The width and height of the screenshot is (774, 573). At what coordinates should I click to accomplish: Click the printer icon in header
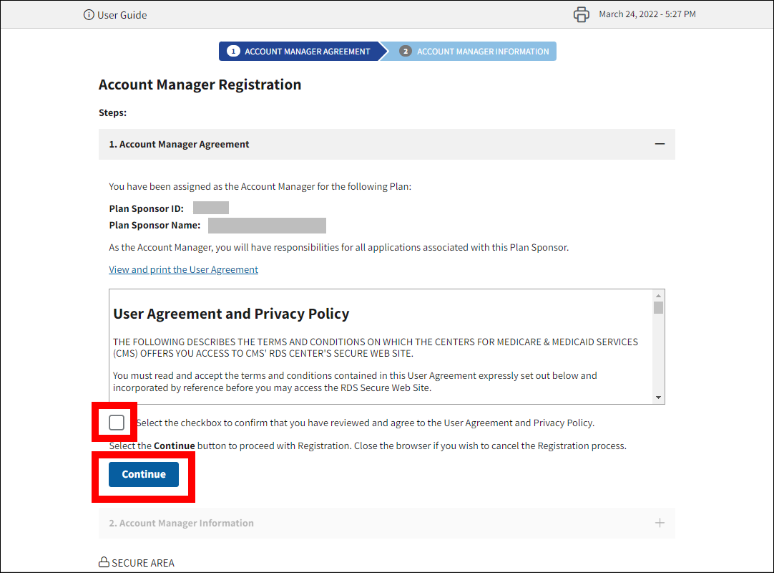(582, 14)
